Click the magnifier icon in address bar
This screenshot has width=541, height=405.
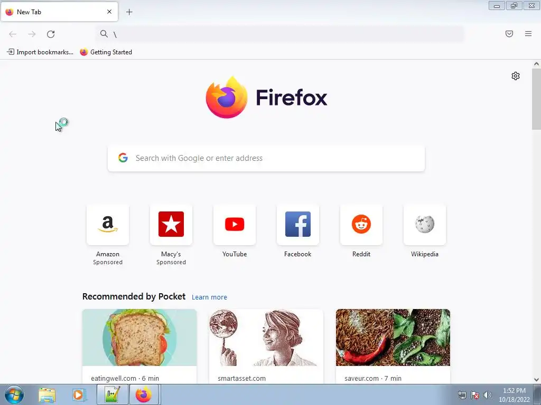[x=104, y=34]
